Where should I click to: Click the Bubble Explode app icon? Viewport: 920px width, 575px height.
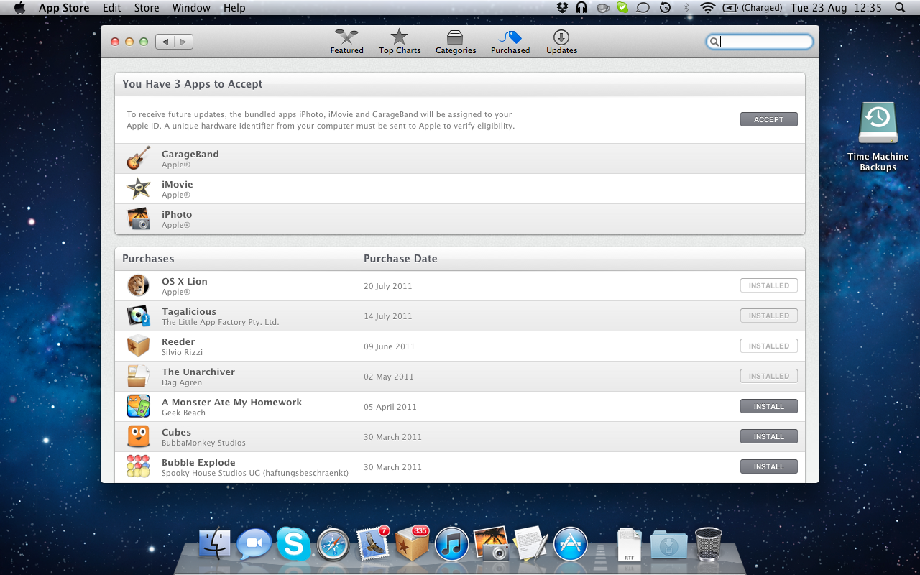(x=139, y=466)
